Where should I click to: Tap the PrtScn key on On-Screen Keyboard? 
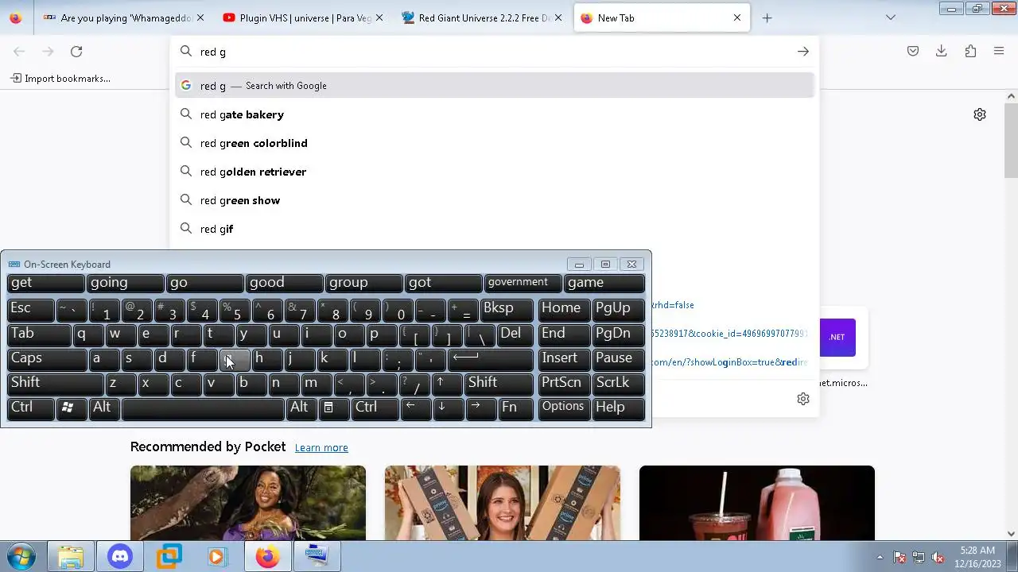[x=564, y=383]
